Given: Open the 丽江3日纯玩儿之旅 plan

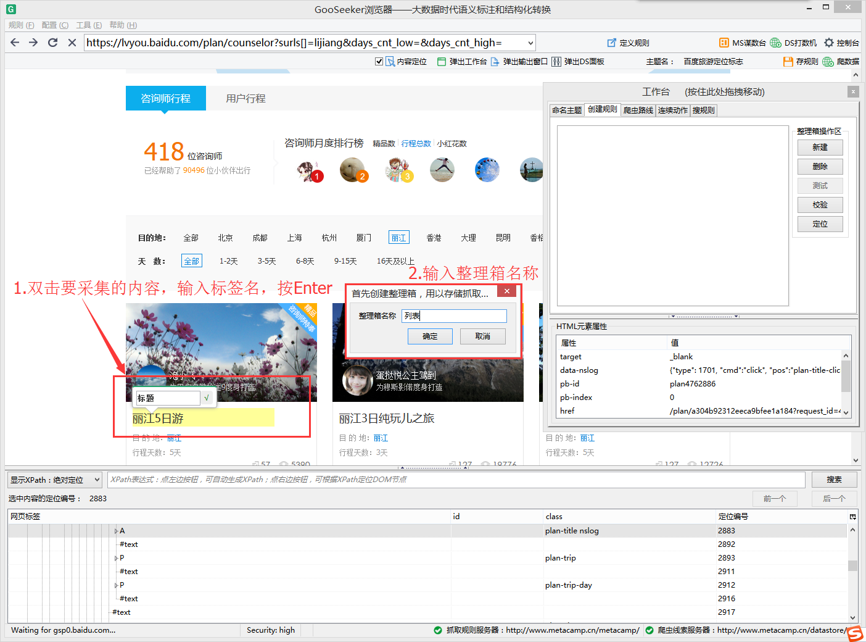Looking at the screenshot, I should point(387,419).
